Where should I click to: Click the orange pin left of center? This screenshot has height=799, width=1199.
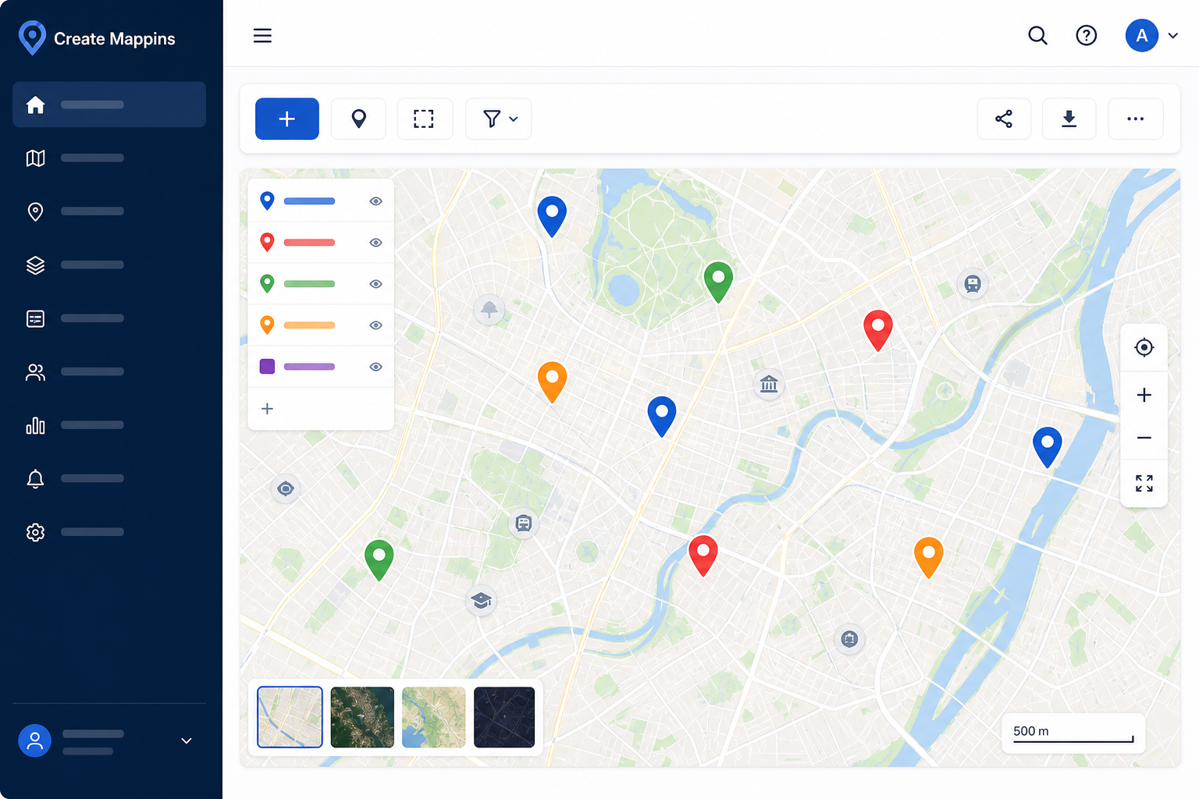tap(552, 382)
